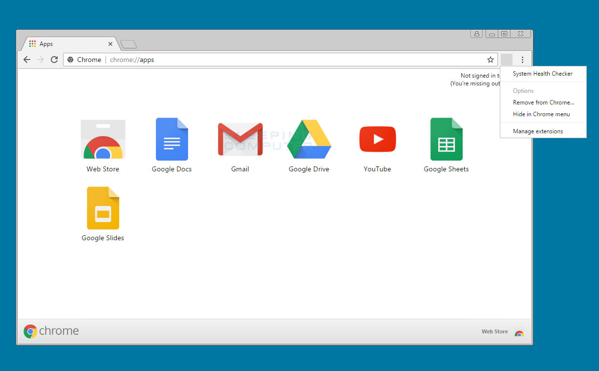The height and width of the screenshot is (371, 599).
Task: Open a new tab with the new-tab button
Action: [128, 44]
